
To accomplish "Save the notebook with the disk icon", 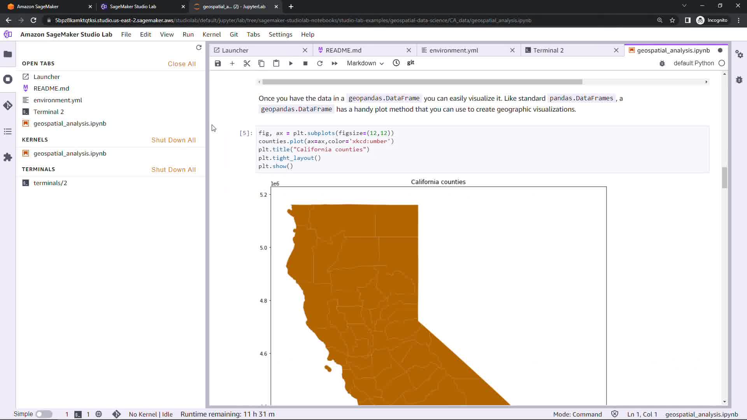I will [218, 63].
